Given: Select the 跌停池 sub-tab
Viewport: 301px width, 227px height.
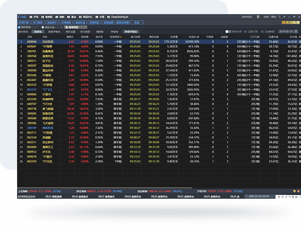Looking at the screenshot, I should (x=114, y=31).
